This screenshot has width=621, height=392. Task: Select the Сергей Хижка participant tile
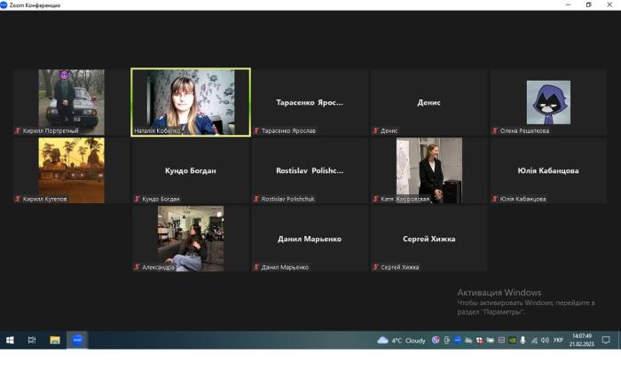click(x=428, y=239)
